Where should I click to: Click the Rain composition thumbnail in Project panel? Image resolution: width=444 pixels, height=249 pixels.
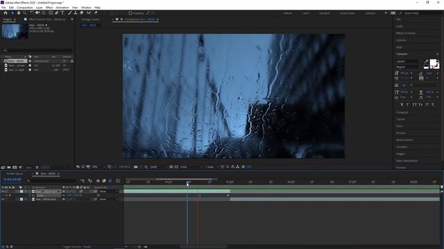tap(15, 31)
